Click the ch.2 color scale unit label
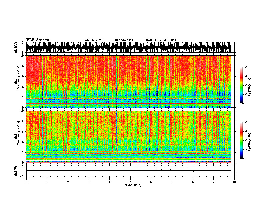The image size is (264, 204). [250, 142]
